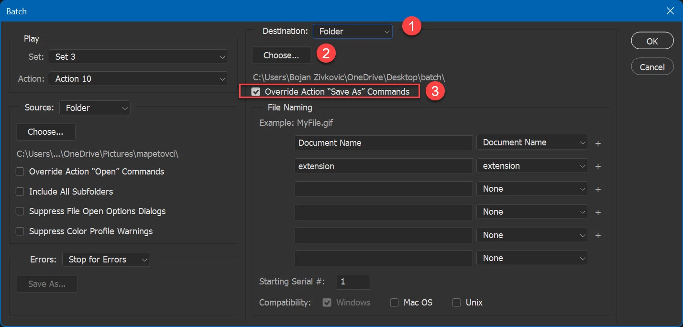The image size is (683, 327).
Task: Click the plus icon beside fifth naming row
Action: 598,236
